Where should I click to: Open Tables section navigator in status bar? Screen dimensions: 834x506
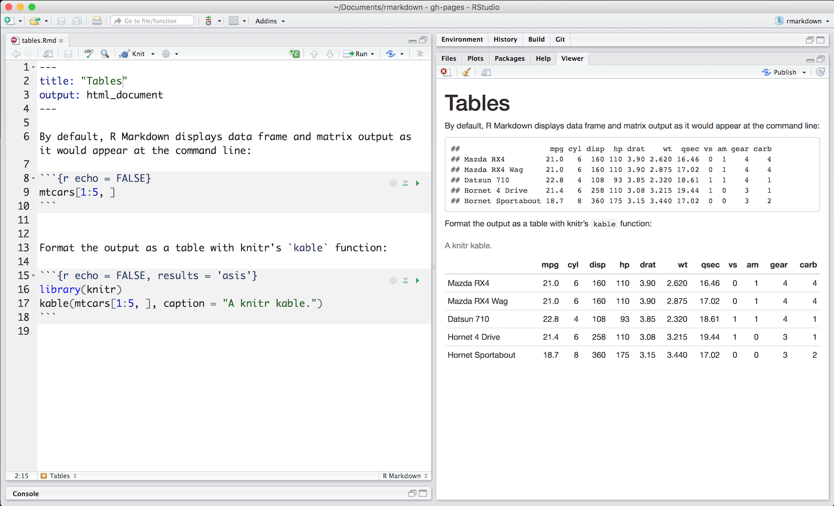(59, 476)
